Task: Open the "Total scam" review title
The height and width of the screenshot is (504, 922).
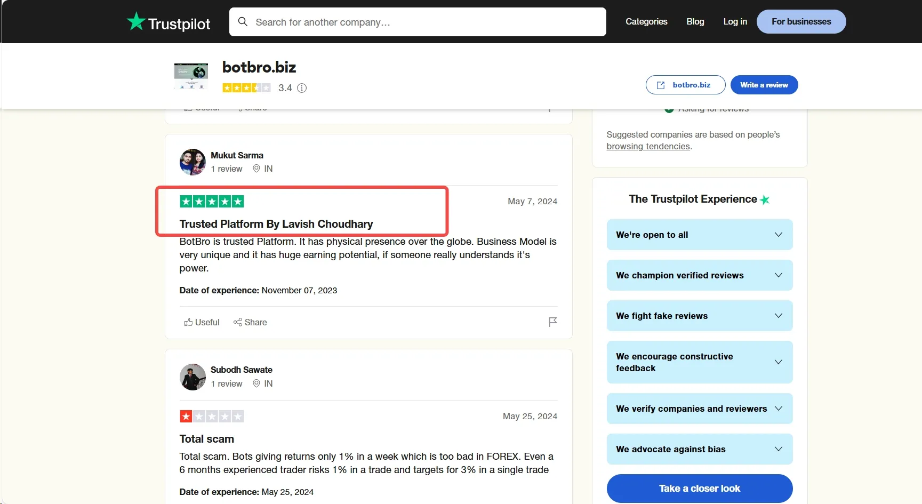Action: click(207, 439)
